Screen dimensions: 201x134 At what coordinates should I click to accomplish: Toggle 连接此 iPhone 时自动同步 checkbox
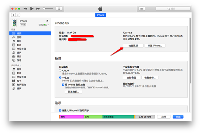point(60,111)
